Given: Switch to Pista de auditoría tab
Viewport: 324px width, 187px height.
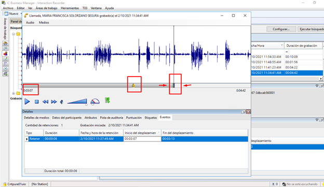Looking at the screenshot, I should (x=112, y=118).
